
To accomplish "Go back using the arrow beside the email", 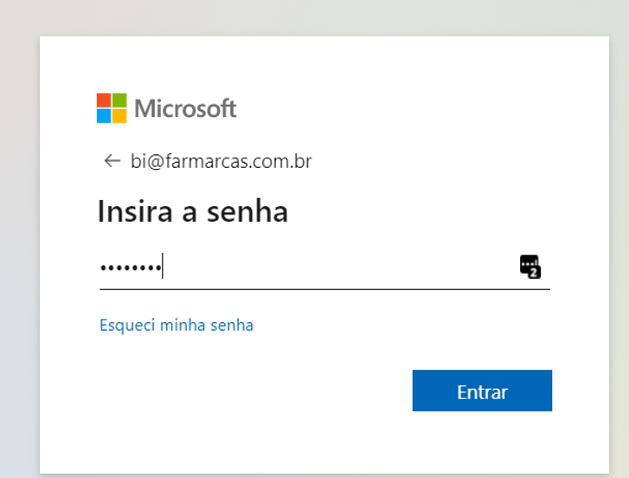I will (112, 161).
